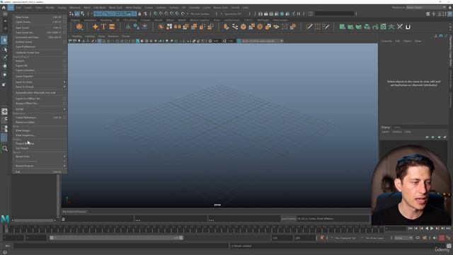Open the frame rate fps dropdown
Screen dimensions: 453x255
[x=403, y=238]
